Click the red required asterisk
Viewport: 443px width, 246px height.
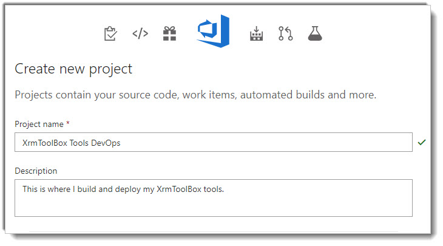coord(68,124)
